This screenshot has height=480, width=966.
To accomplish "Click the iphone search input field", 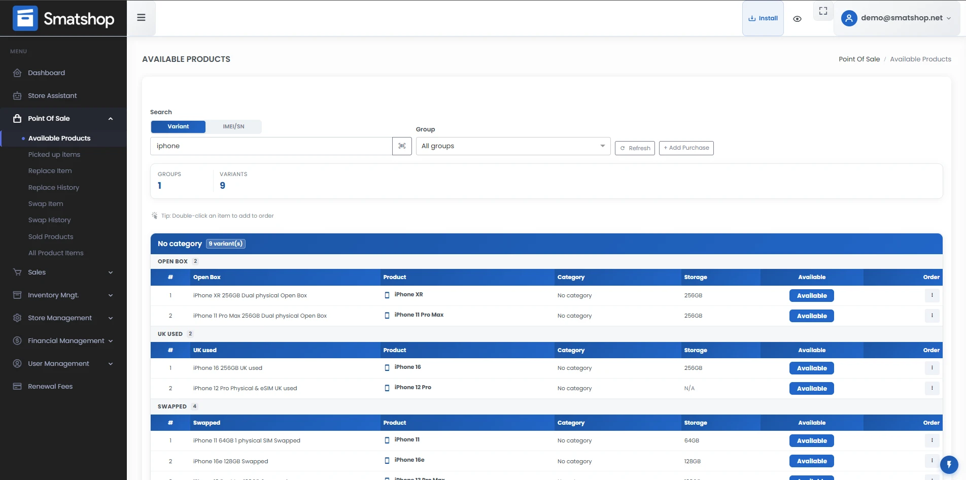I will [271, 146].
